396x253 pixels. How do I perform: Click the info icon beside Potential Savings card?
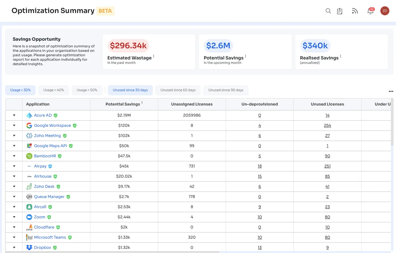(x=245, y=56)
